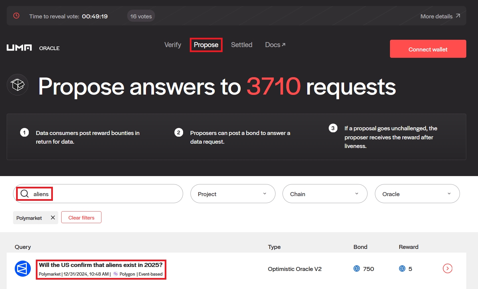The width and height of the screenshot is (478, 289).
Task: Click the UMA Oracle logo
Action: [x=33, y=48]
